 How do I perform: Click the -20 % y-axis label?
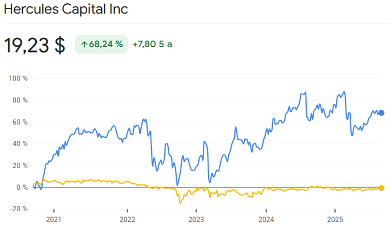click(18, 209)
